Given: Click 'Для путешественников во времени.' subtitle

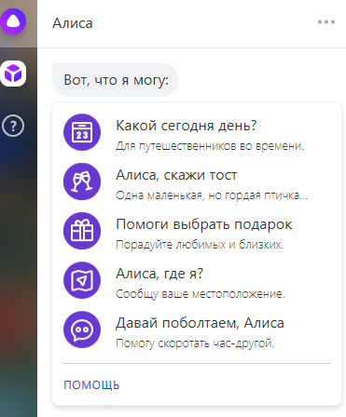Looking at the screenshot, I should 210,146.
